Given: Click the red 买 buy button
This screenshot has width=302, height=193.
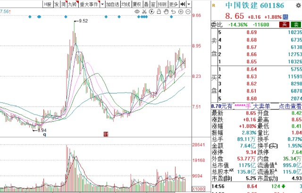Looking at the screenshot, I should pos(284,25).
